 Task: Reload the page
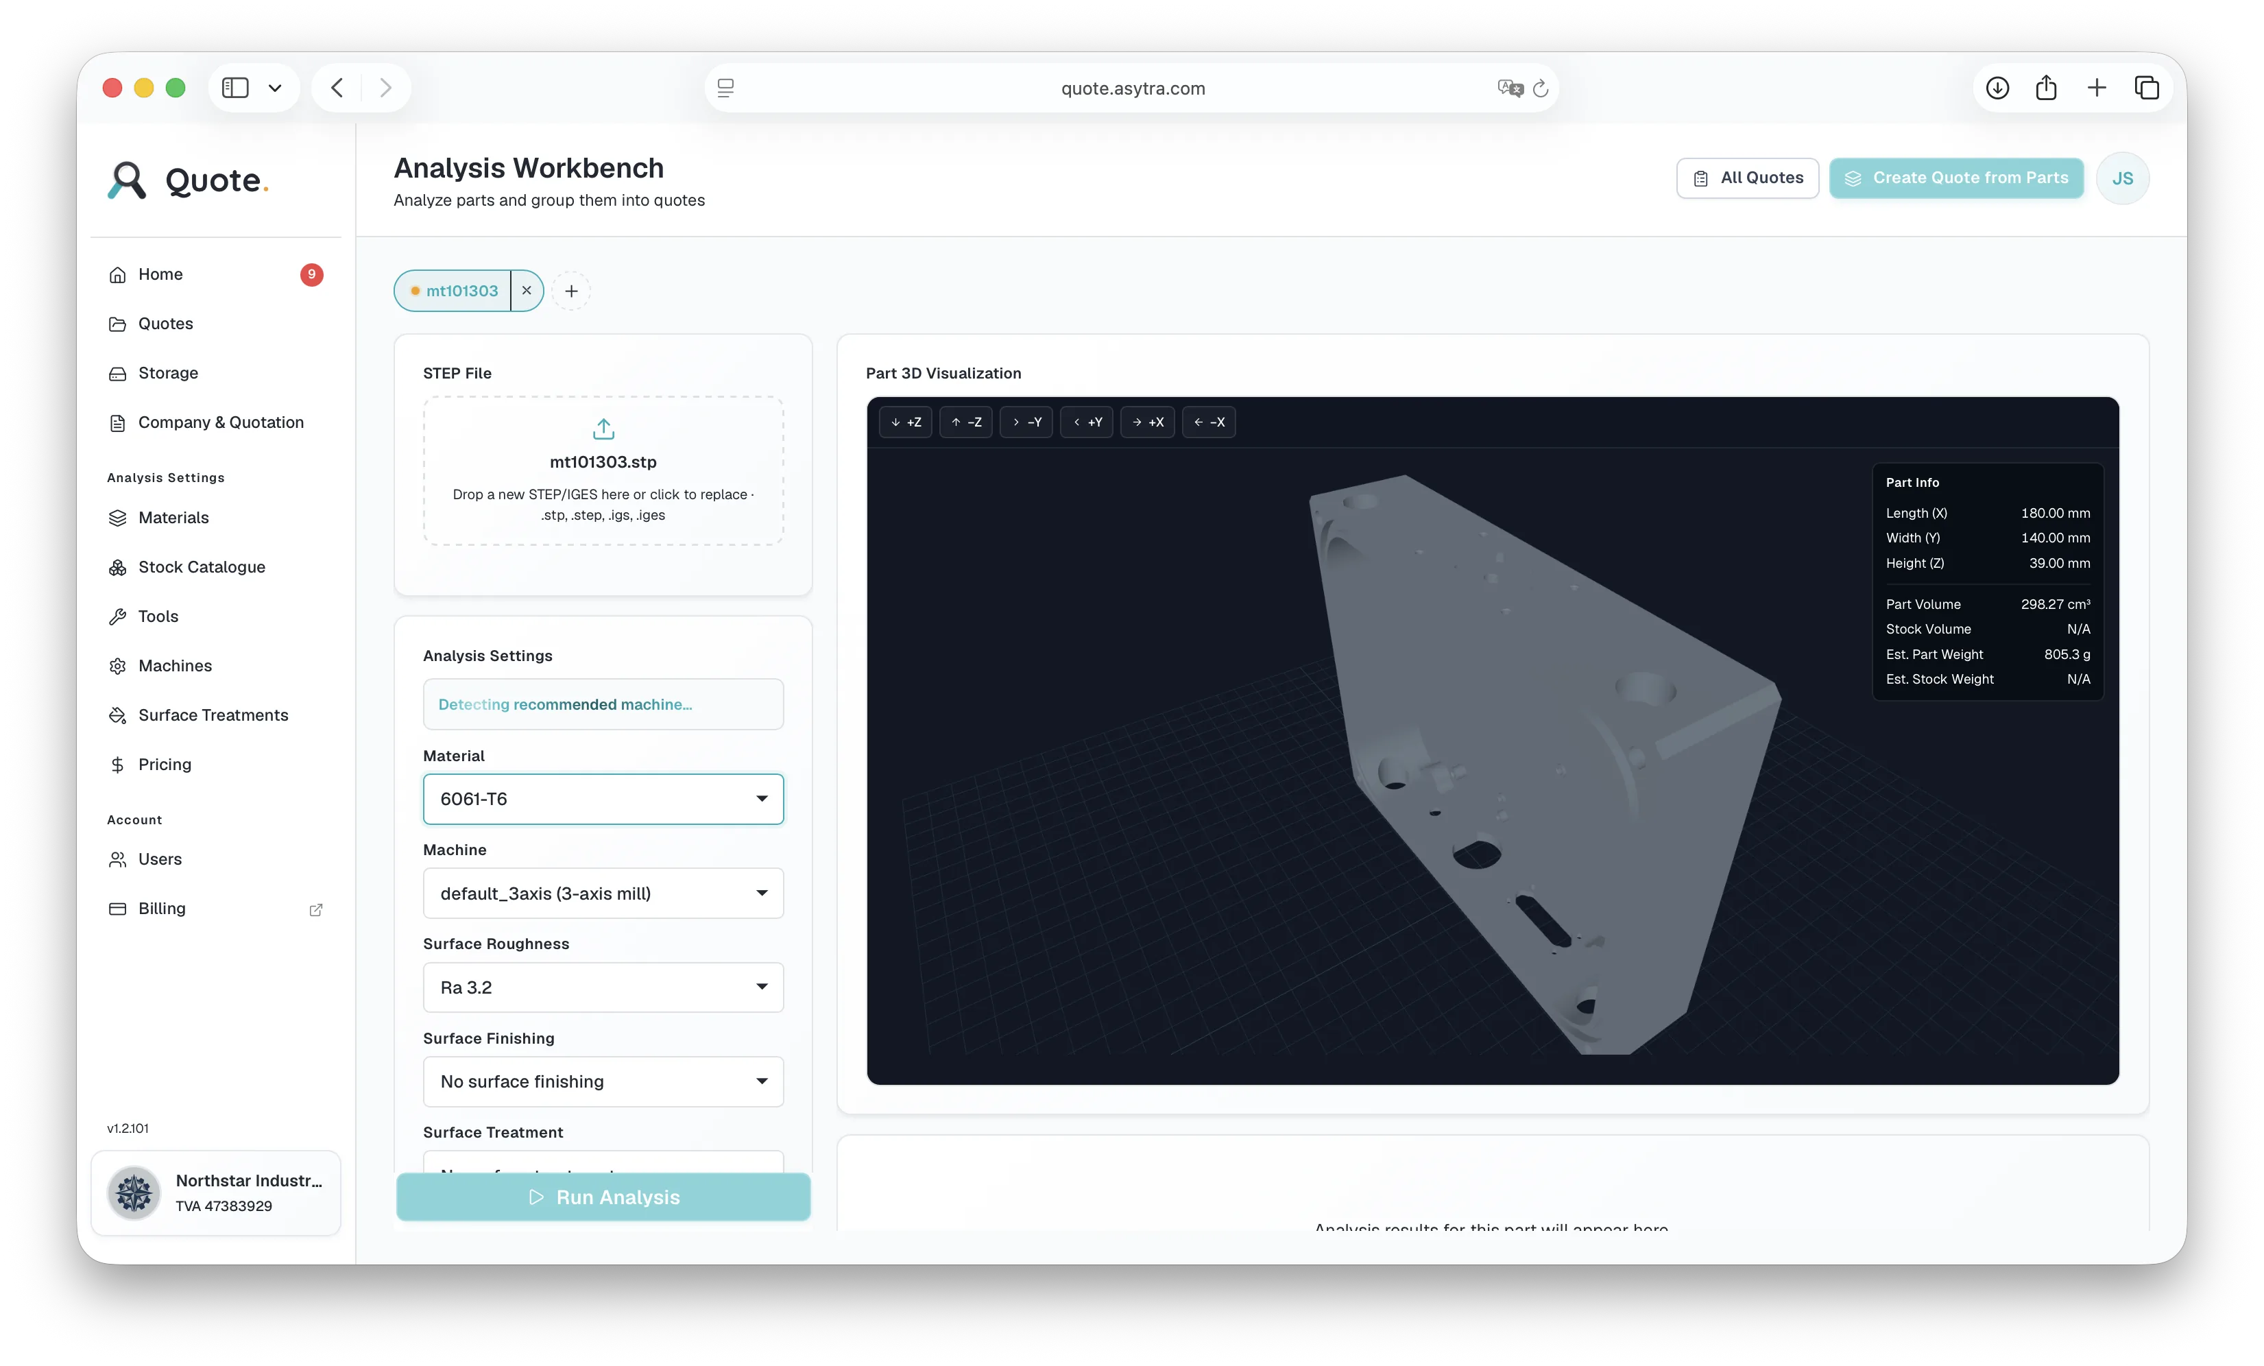pos(1541,88)
